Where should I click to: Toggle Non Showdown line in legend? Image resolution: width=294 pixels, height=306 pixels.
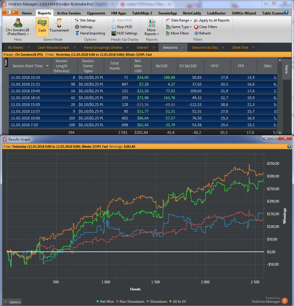click(130, 302)
